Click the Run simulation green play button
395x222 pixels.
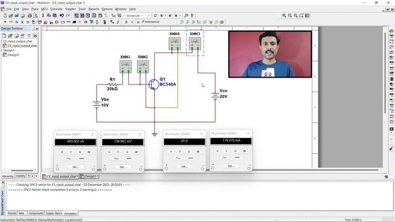(127, 22)
